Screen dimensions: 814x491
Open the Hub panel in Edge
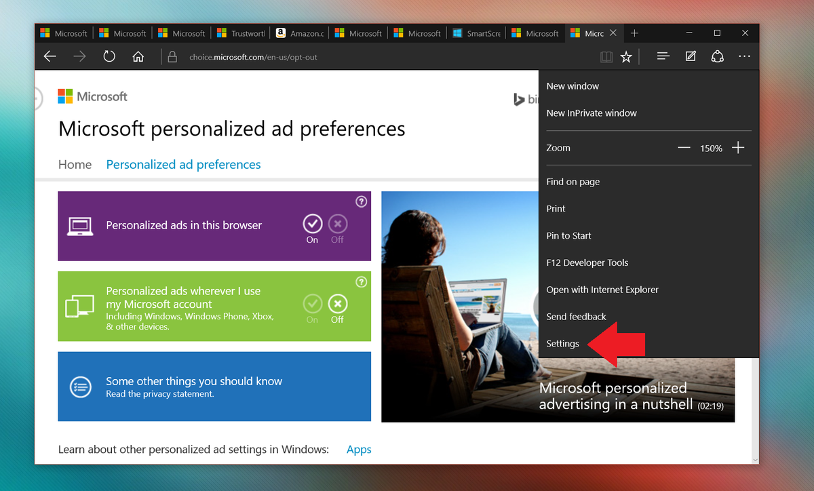662,56
